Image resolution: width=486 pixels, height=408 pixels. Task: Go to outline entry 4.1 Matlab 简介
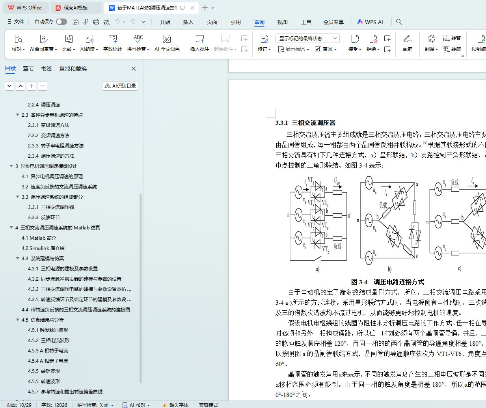click(x=39, y=238)
